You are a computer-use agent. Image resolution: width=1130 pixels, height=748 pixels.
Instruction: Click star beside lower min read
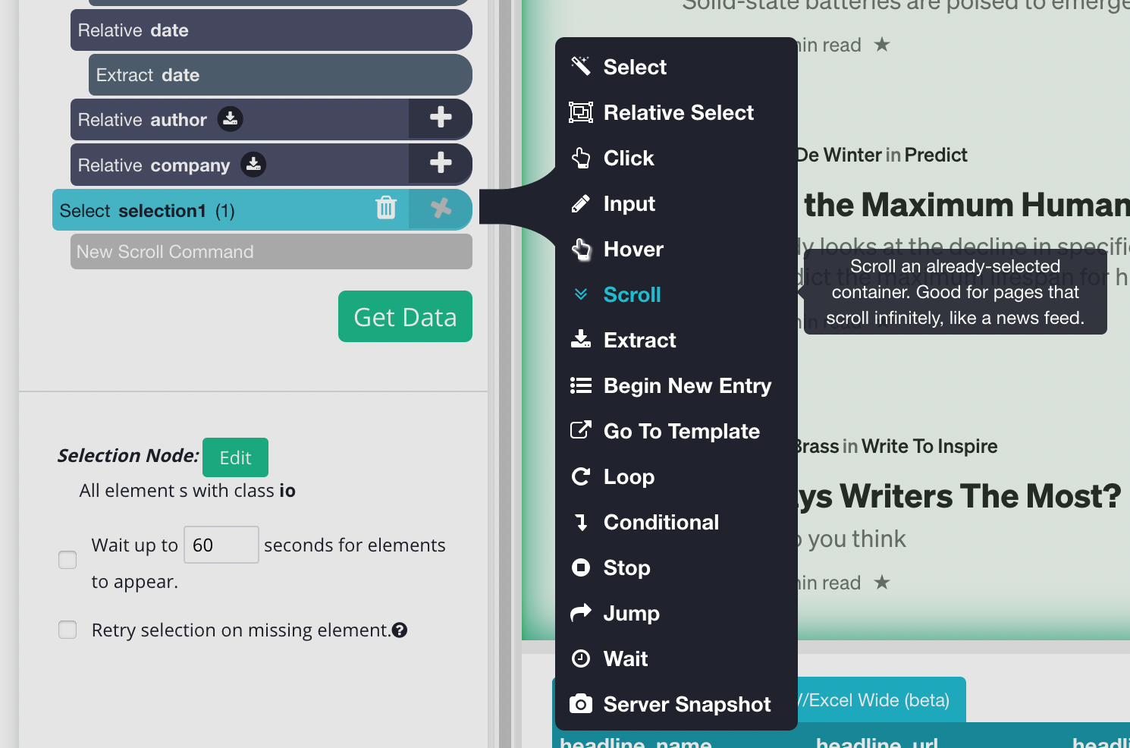[881, 583]
